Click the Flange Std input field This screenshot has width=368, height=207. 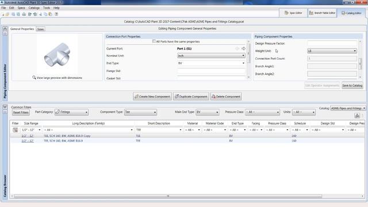coord(211,71)
